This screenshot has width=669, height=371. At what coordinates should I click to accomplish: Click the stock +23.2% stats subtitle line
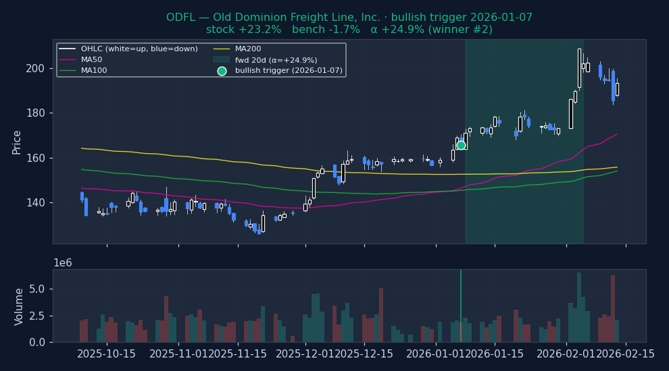tap(349, 30)
